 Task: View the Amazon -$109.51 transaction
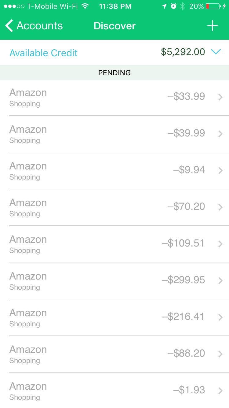pyautogui.click(x=114, y=244)
